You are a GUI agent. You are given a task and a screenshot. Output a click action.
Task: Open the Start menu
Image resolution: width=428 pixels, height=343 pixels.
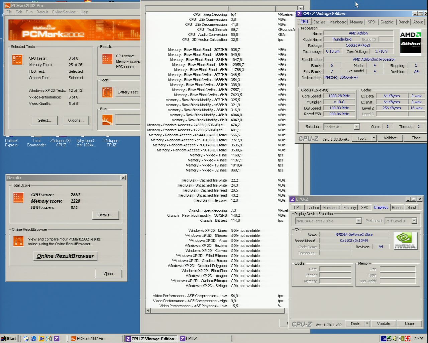(9, 339)
